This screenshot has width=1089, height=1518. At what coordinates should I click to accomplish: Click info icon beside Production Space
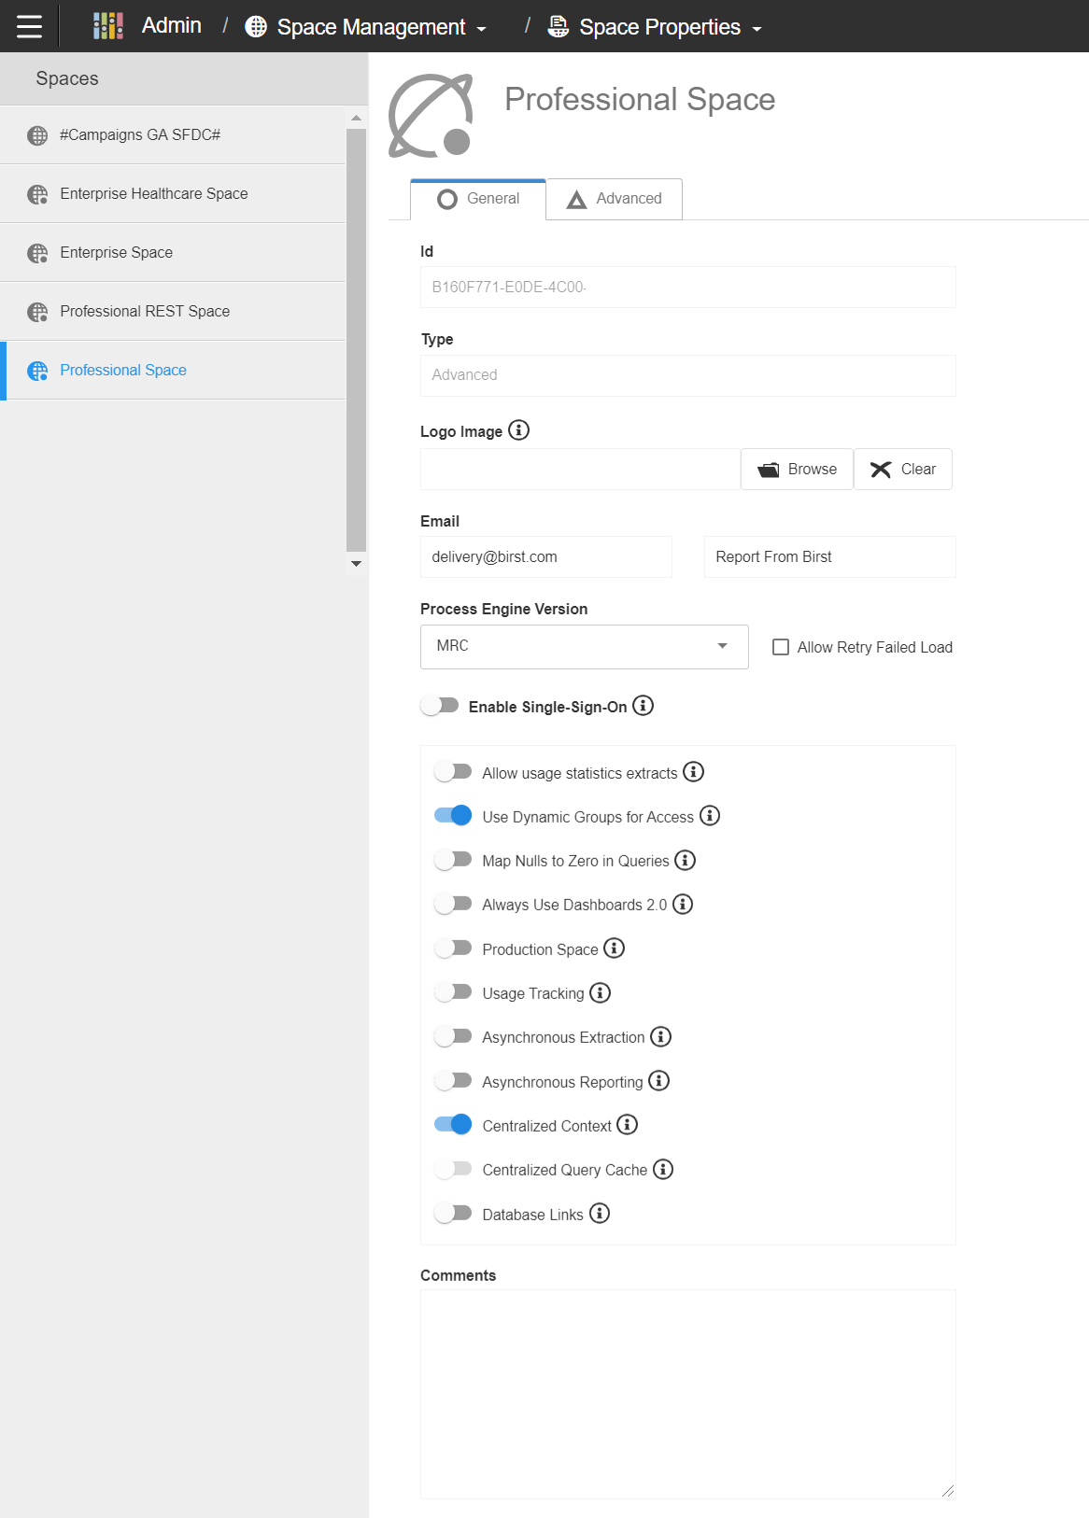coord(614,949)
